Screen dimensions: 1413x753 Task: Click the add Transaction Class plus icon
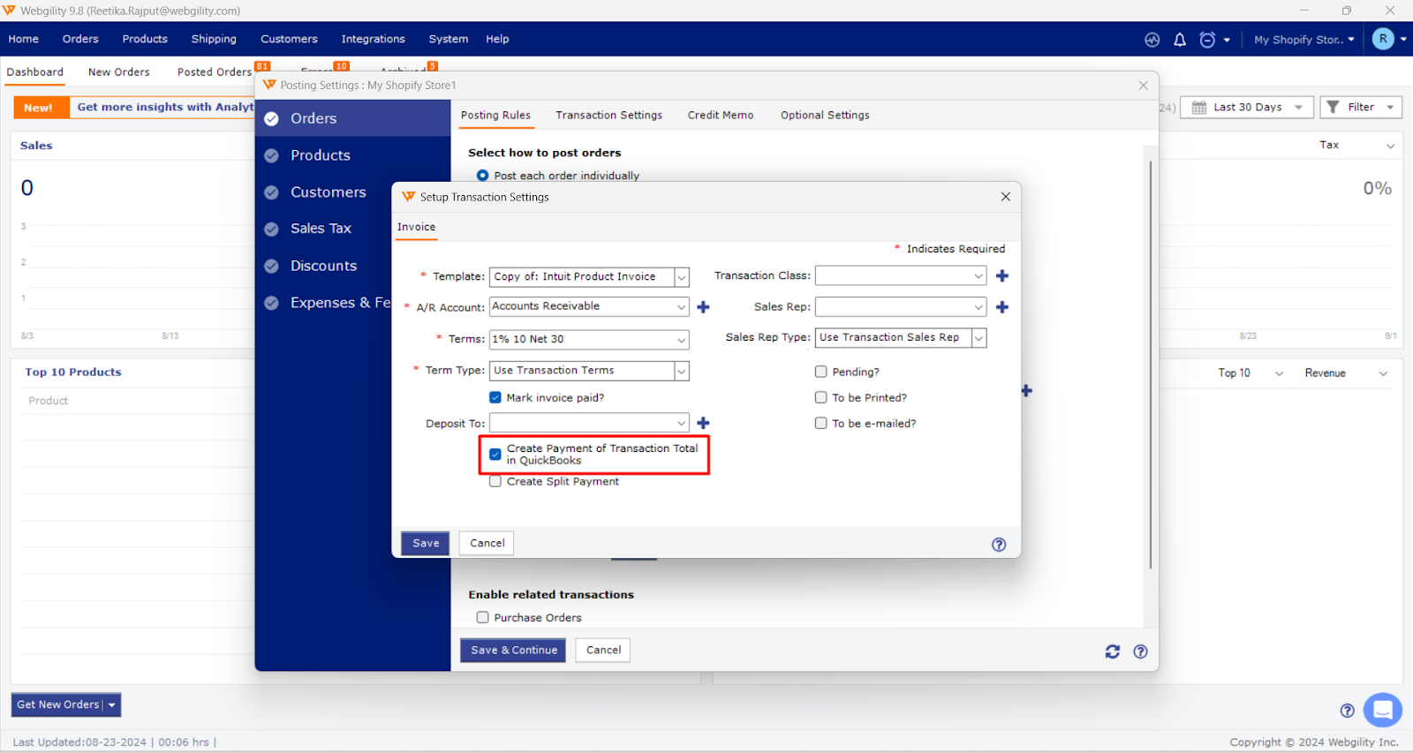[1002, 276]
